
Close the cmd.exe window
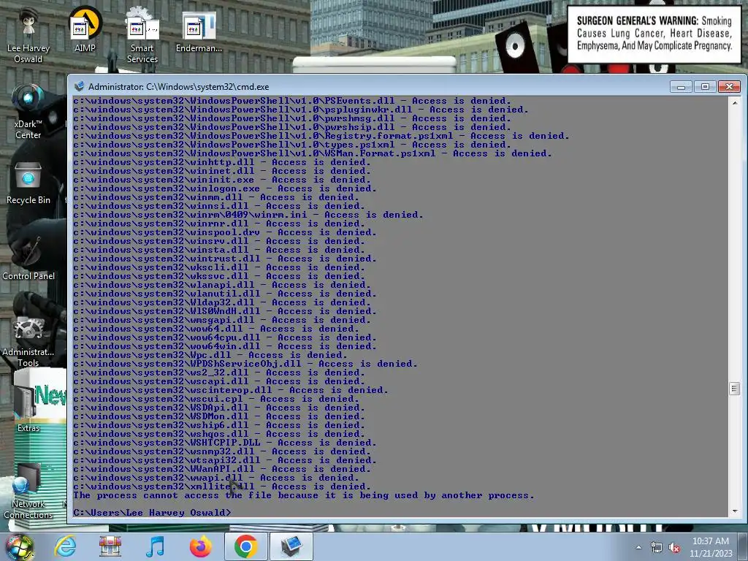729,86
